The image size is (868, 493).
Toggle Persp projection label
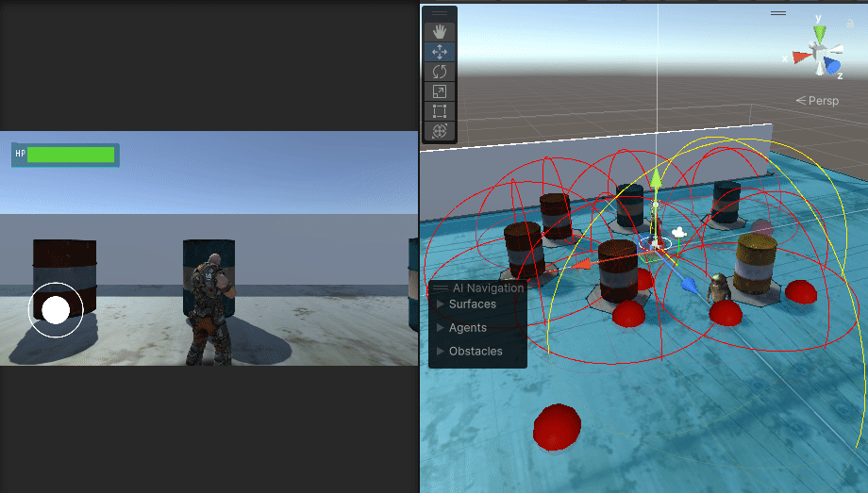point(817,101)
